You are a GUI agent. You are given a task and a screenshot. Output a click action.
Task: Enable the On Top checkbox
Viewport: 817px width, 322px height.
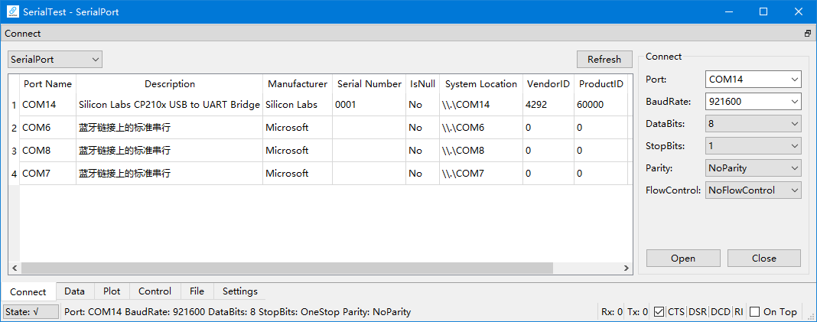point(754,312)
